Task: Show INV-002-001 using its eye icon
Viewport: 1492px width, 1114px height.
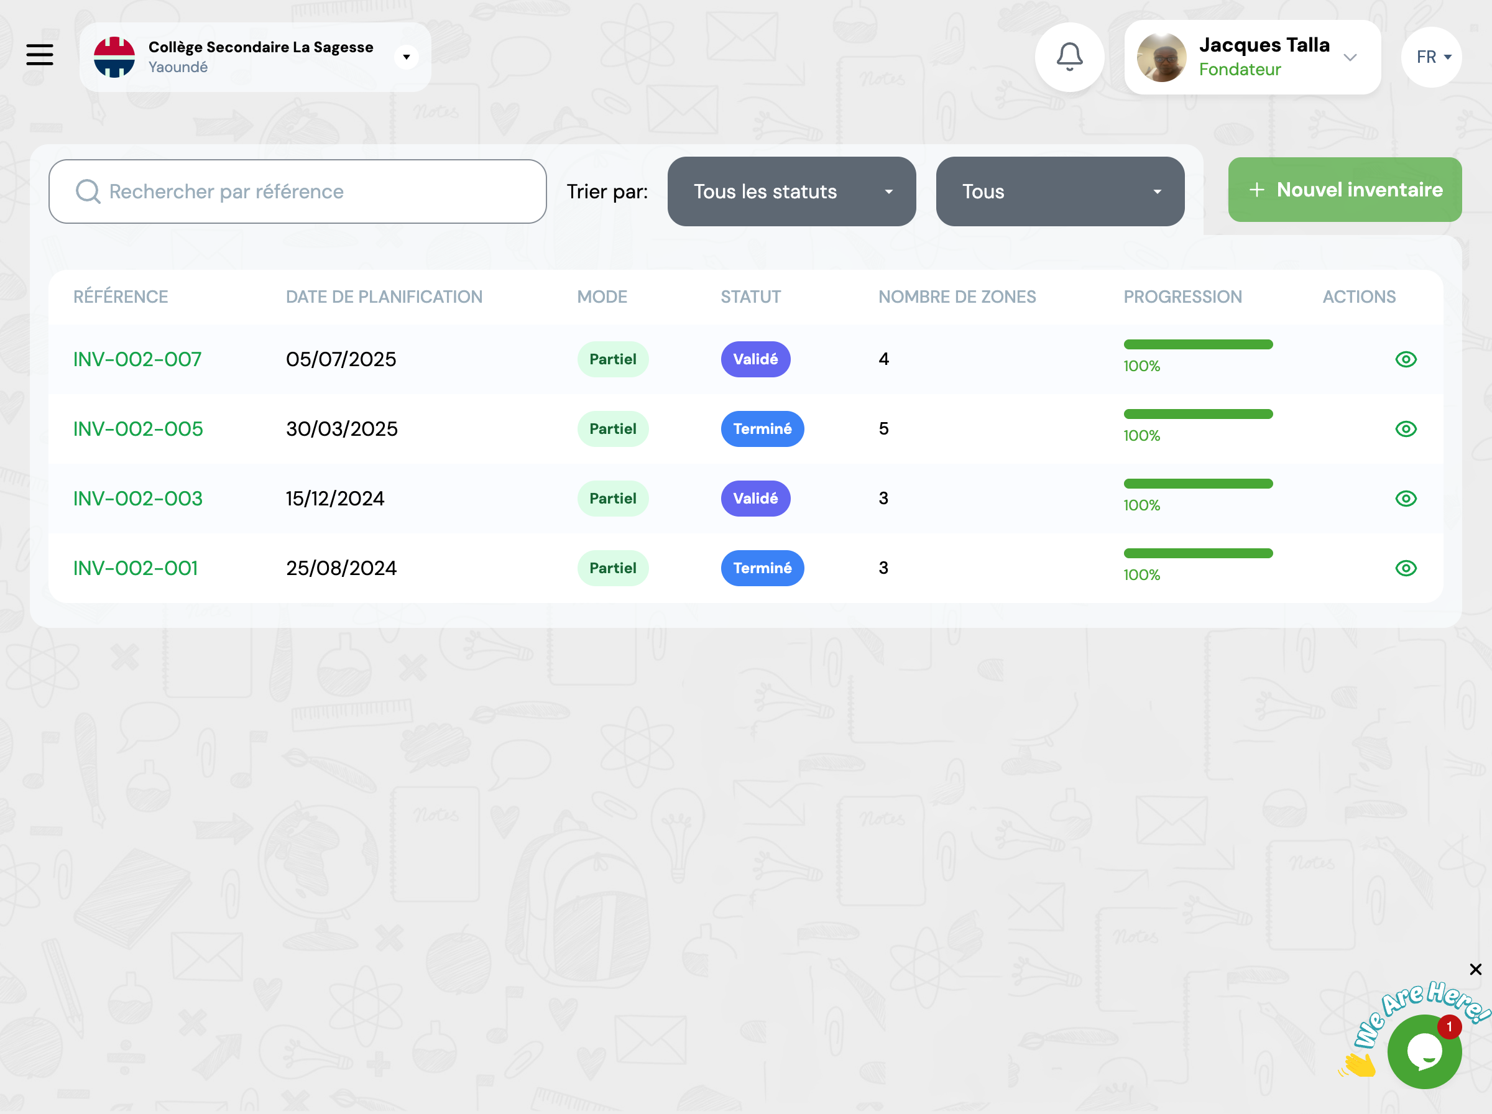Action: (x=1405, y=568)
